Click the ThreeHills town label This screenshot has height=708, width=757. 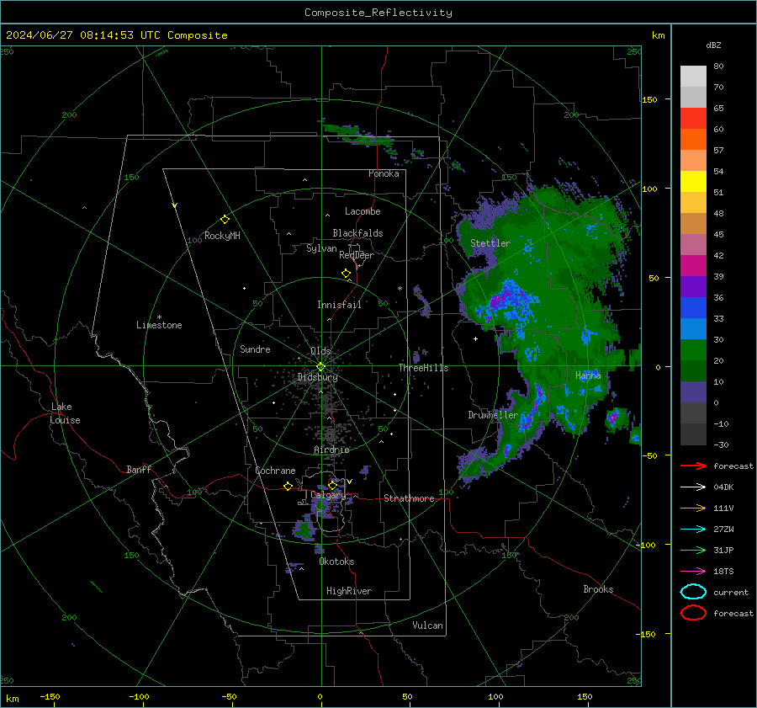(423, 368)
